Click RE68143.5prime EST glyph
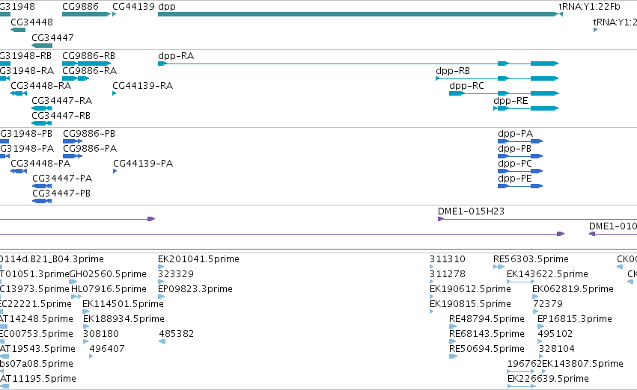Image resolution: width=637 pixels, height=390 pixels. (x=453, y=341)
